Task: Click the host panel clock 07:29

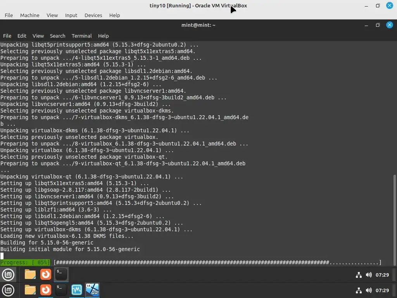Action: [x=382, y=290]
